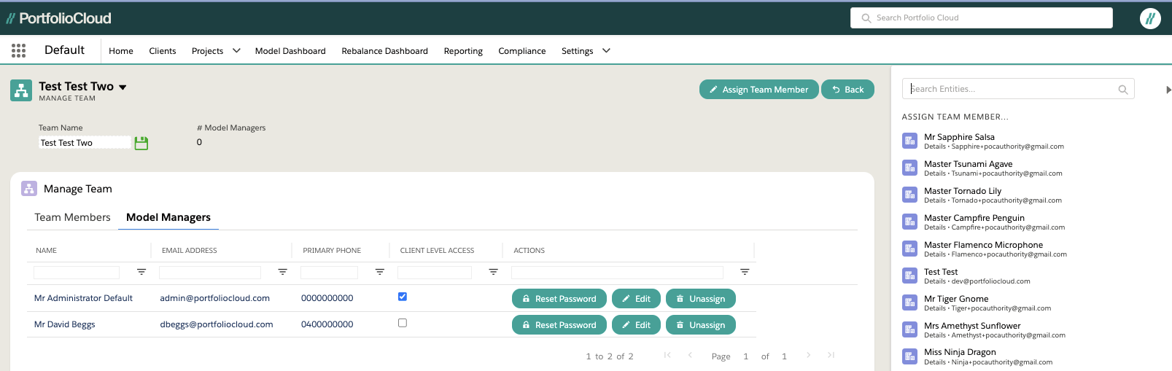Click the Manage Team section icon
Viewport: 1172px width, 371px height.
29,189
